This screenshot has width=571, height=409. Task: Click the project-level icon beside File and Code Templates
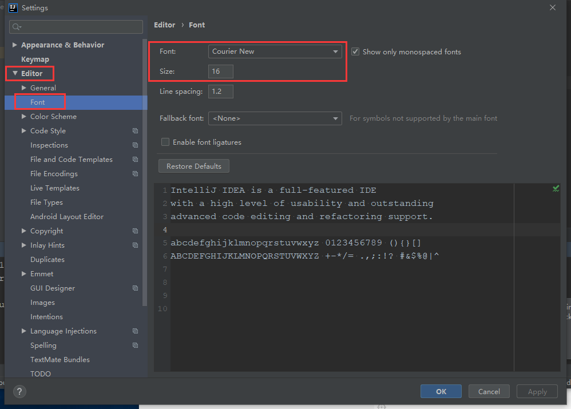(x=135, y=159)
